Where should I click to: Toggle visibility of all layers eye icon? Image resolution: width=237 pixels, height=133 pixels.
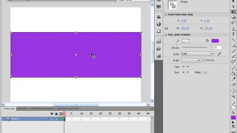(52, 114)
